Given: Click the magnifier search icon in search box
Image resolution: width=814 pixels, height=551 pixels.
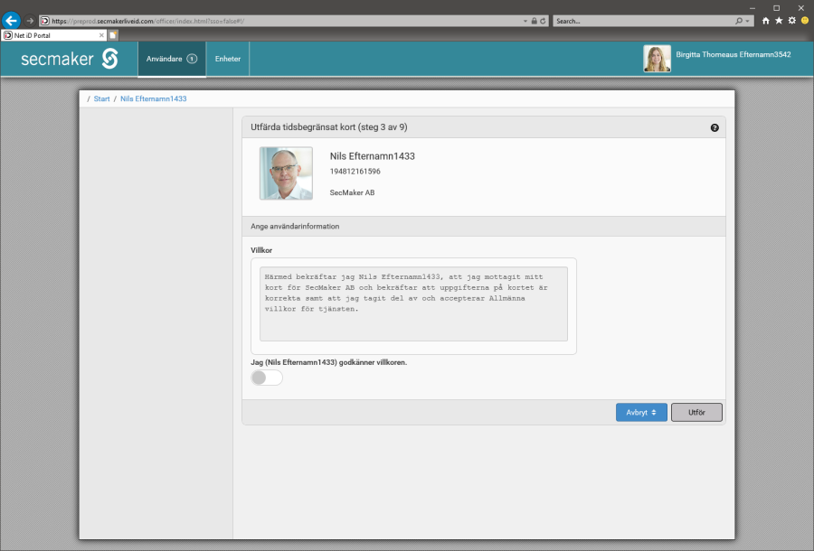Looking at the screenshot, I should [739, 22].
